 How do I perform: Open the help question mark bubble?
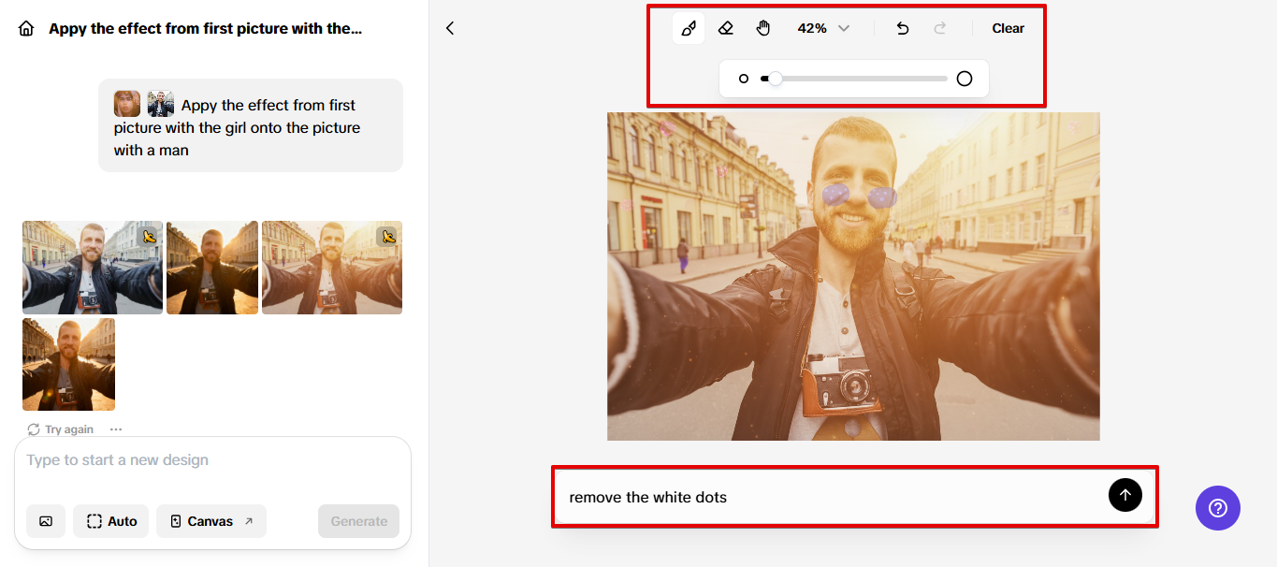point(1217,508)
